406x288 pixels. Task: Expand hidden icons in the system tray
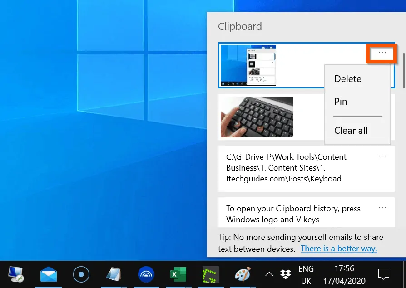tap(269, 274)
